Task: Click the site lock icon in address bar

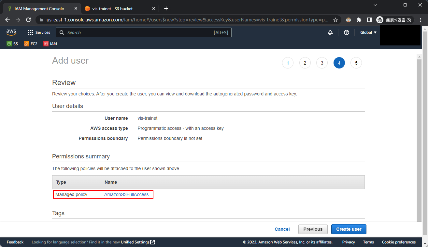Action: 41,20
